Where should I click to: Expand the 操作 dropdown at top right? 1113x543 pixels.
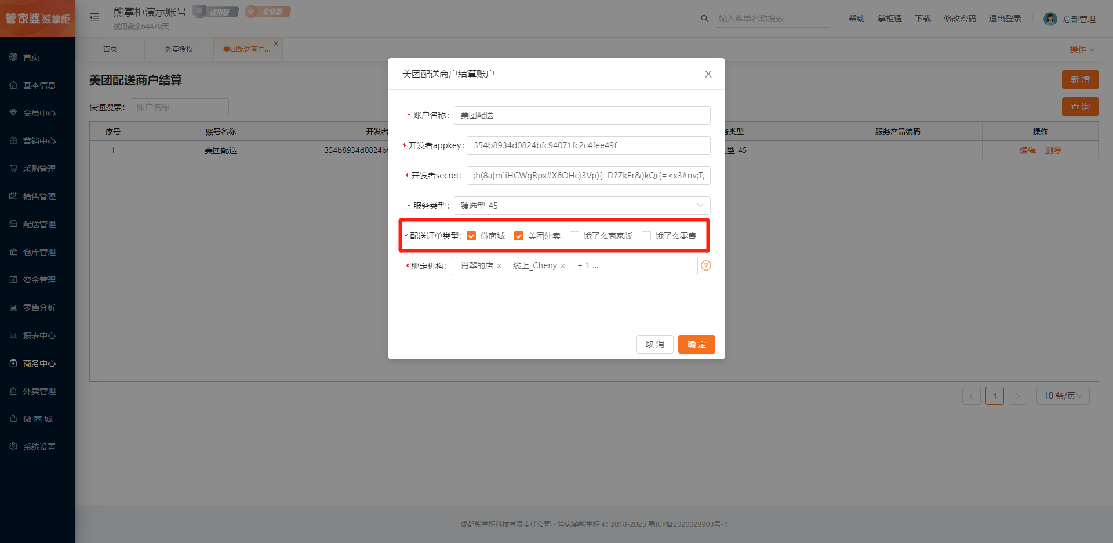1082,49
